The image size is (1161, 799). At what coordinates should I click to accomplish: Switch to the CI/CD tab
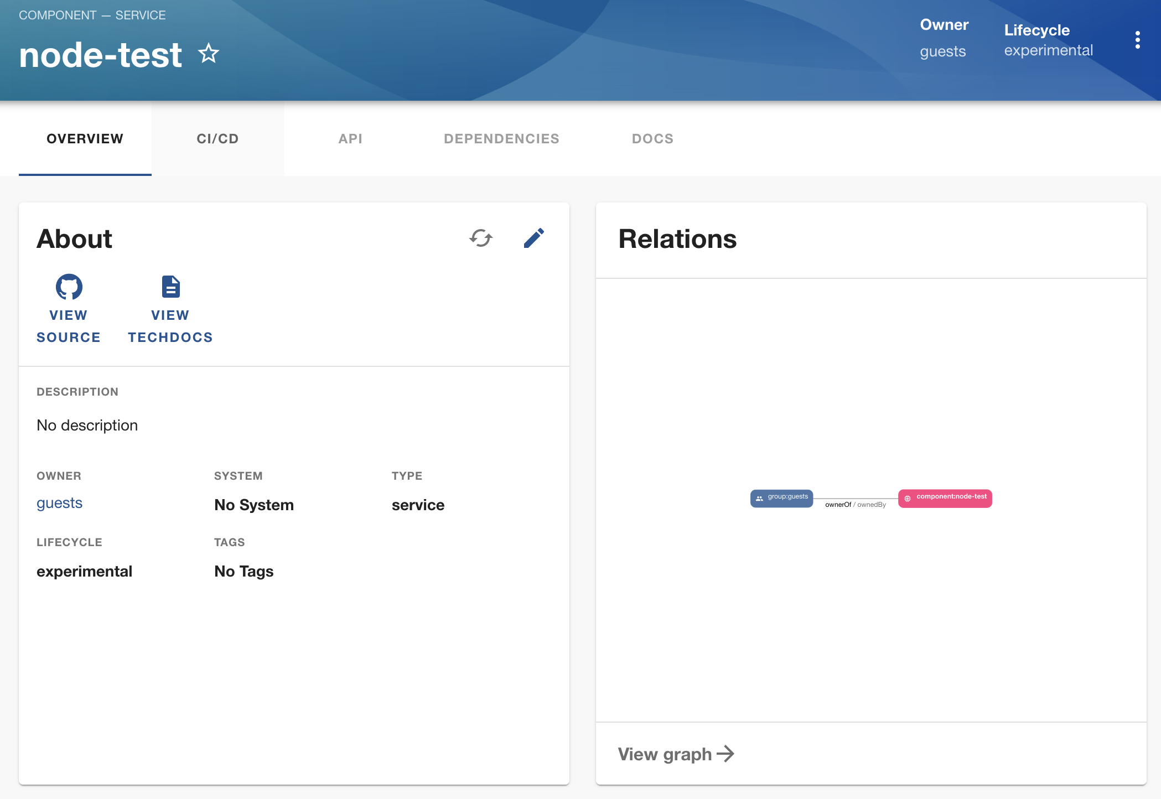click(x=218, y=138)
